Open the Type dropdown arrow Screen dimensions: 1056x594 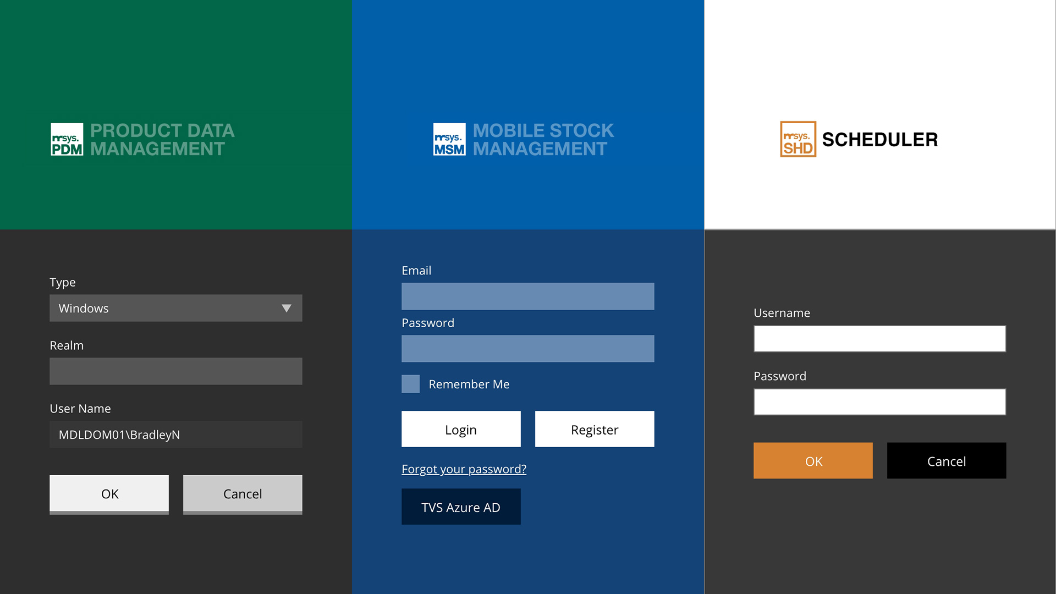[x=286, y=308]
